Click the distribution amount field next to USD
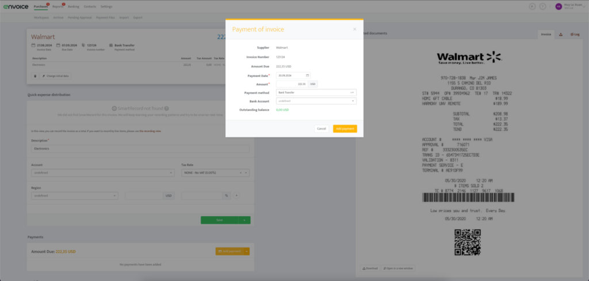 tap(144, 196)
